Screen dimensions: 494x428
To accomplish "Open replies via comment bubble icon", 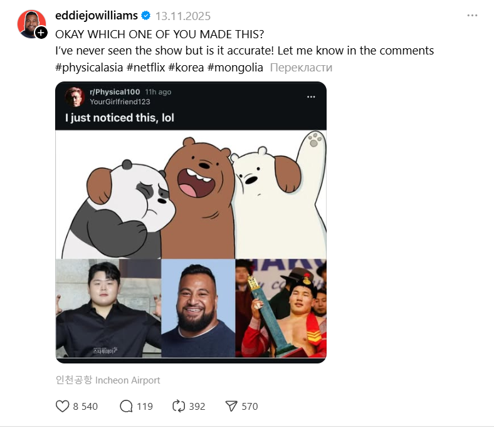I will coord(126,406).
